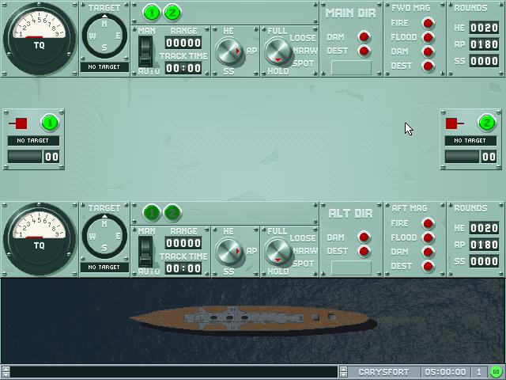This screenshot has height=380, width=506.
Task: Click the red AFT MAG FLOOD lamp
Action: pyautogui.click(x=428, y=237)
